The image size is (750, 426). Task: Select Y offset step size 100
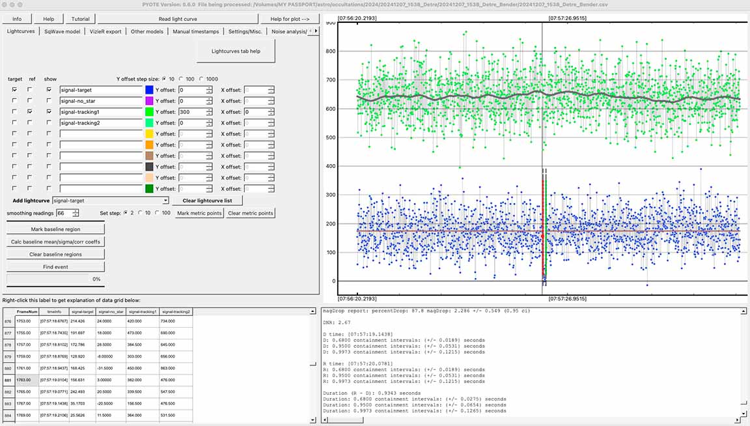click(x=181, y=79)
